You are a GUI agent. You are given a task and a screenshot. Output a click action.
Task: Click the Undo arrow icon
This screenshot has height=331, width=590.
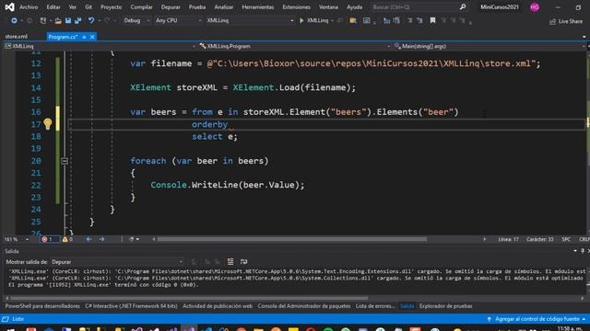(x=91, y=20)
